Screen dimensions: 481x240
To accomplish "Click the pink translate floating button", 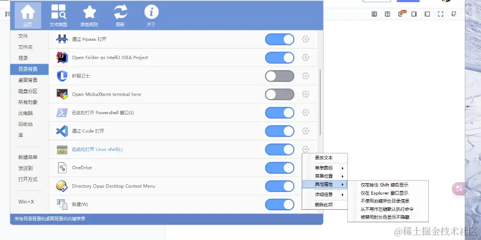I will point(459,188).
